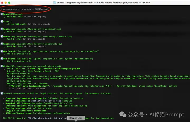
Task: Click the bullet before 'Created comprehensive PRP' line
Action: [2, 93]
